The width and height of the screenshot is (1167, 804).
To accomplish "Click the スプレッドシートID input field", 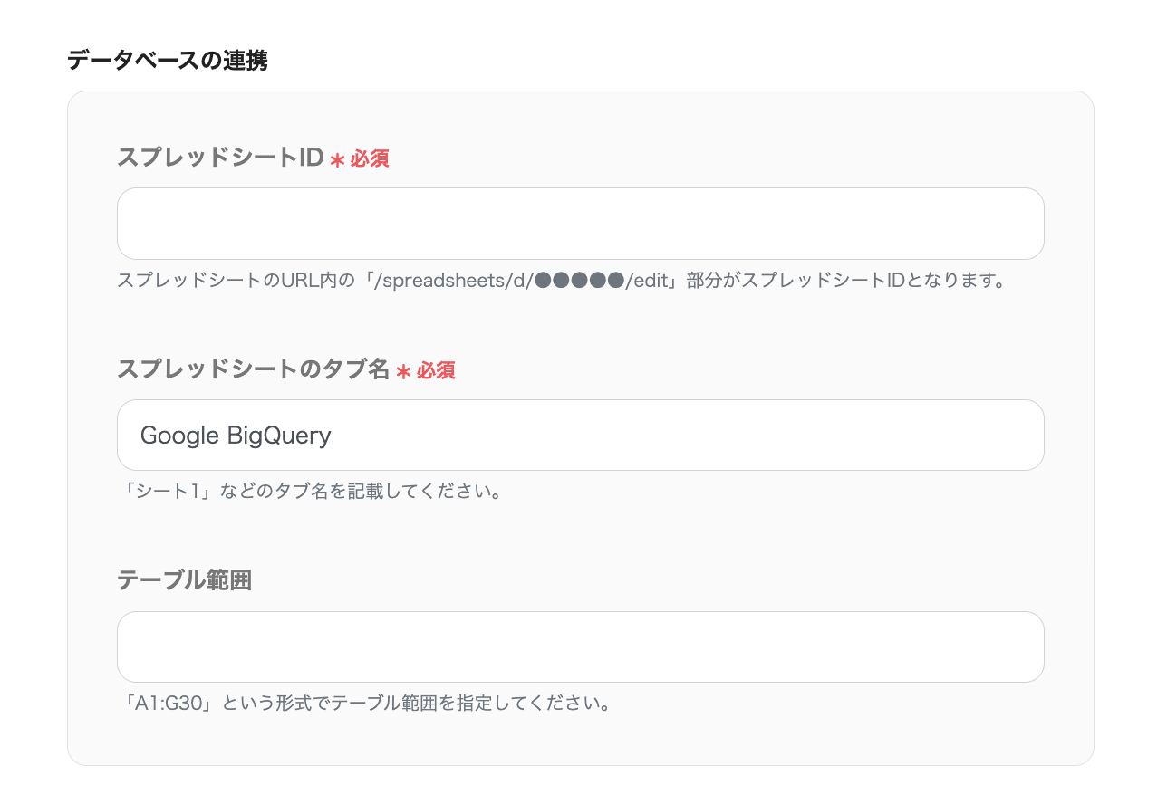I will coord(580,224).
